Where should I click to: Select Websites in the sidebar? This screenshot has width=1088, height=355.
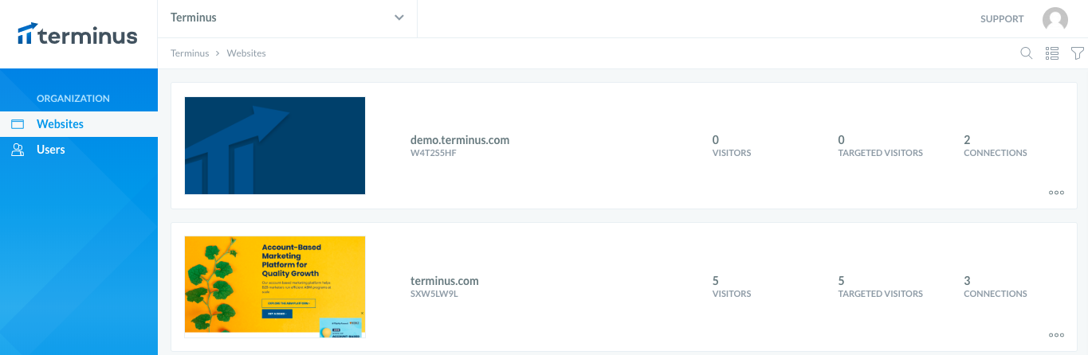click(x=79, y=124)
